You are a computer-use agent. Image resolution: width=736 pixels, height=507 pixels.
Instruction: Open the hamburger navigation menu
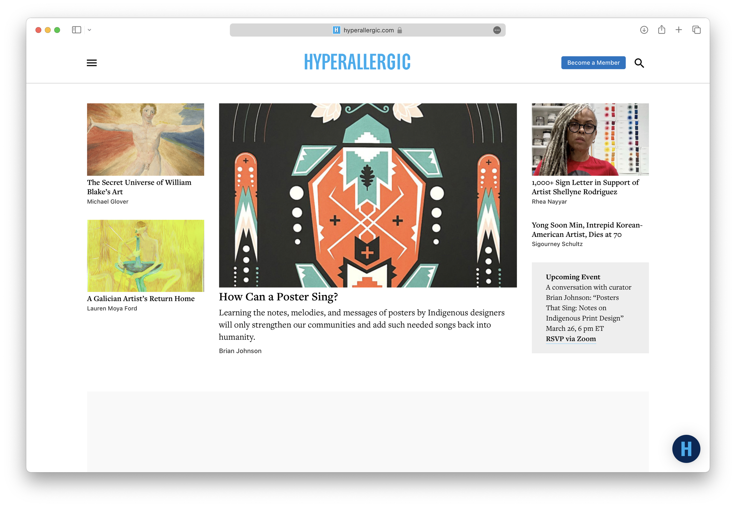pyautogui.click(x=92, y=62)
